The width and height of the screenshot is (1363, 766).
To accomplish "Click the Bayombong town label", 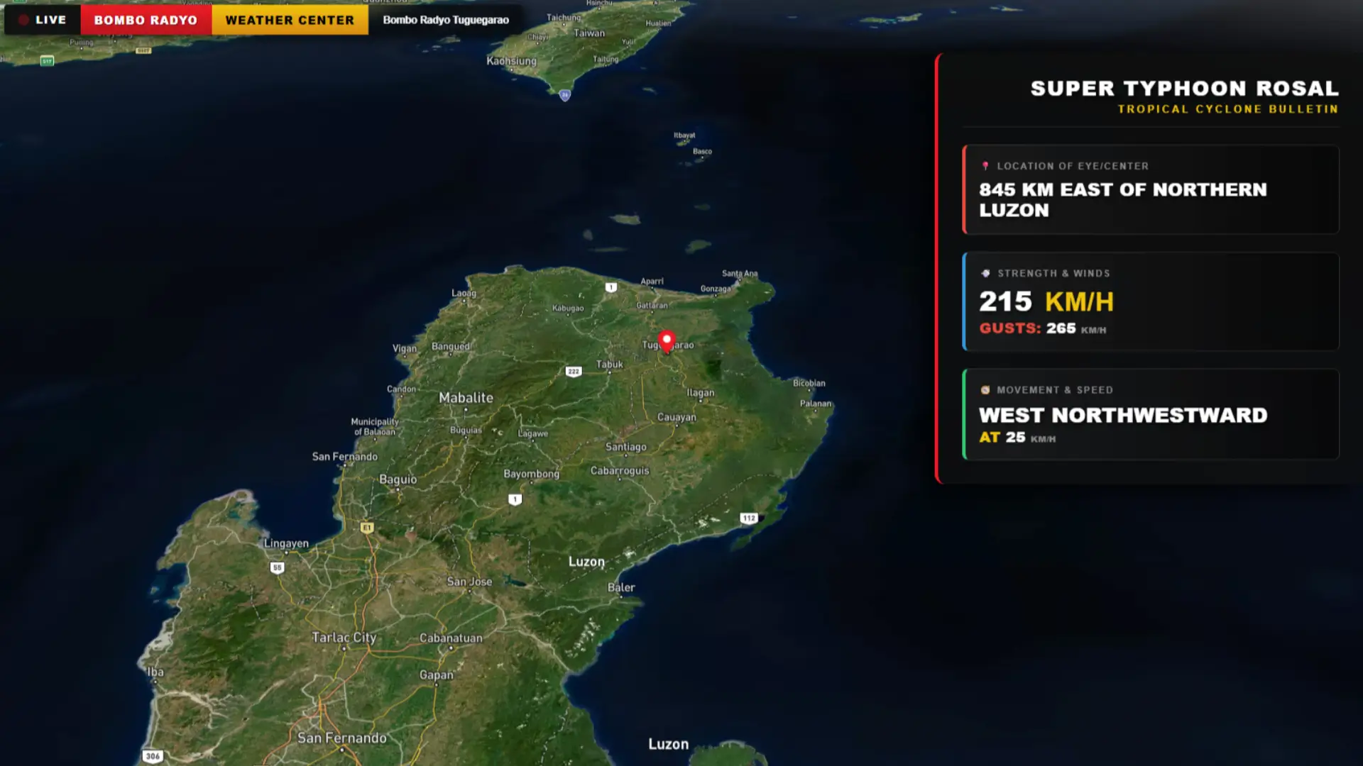I will coord(532,474).
